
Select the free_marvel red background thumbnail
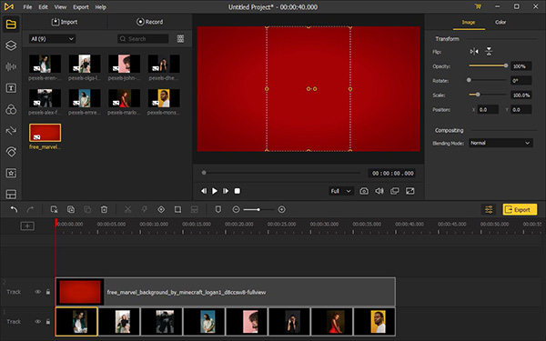coord(45,133)
